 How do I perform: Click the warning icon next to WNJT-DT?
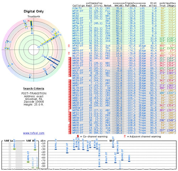[69, 53]
